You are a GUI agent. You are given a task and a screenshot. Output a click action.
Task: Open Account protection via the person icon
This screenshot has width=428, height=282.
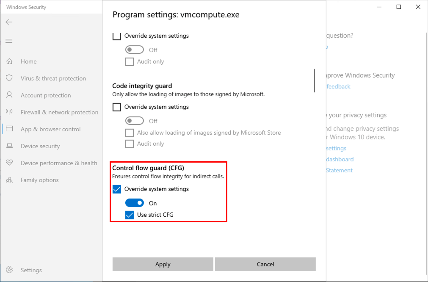click(x=9, y=95)
